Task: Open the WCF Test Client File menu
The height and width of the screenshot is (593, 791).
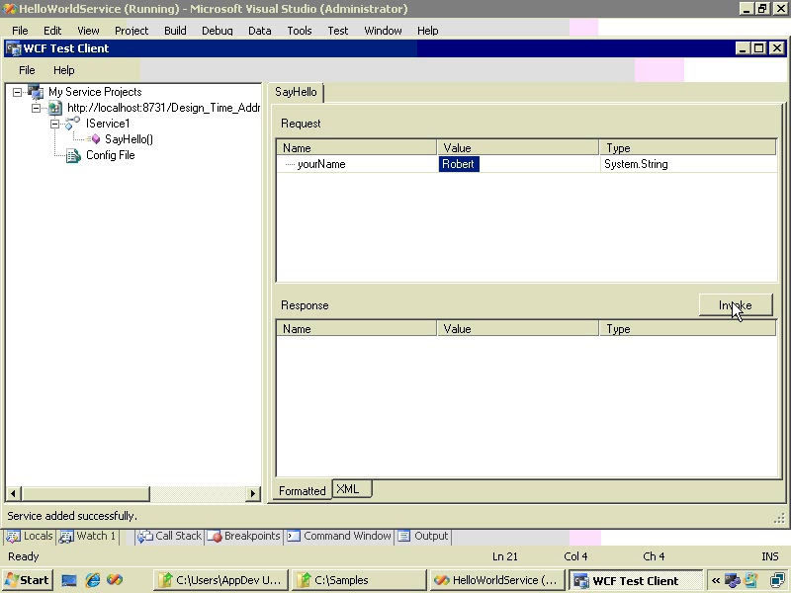Action: point(28,70)
